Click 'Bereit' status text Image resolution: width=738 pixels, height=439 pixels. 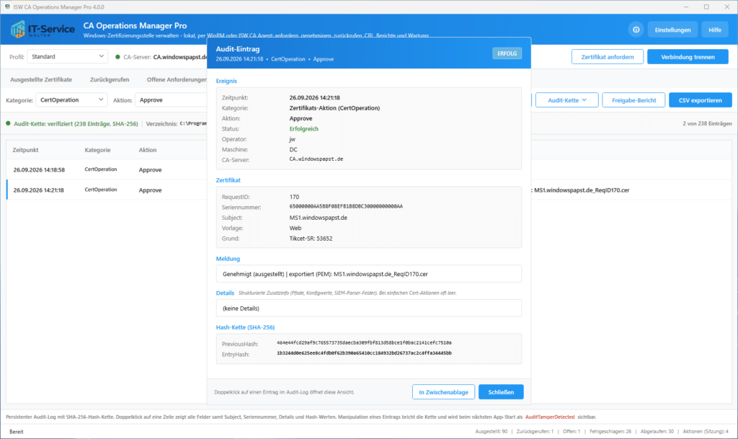point(16,432)
